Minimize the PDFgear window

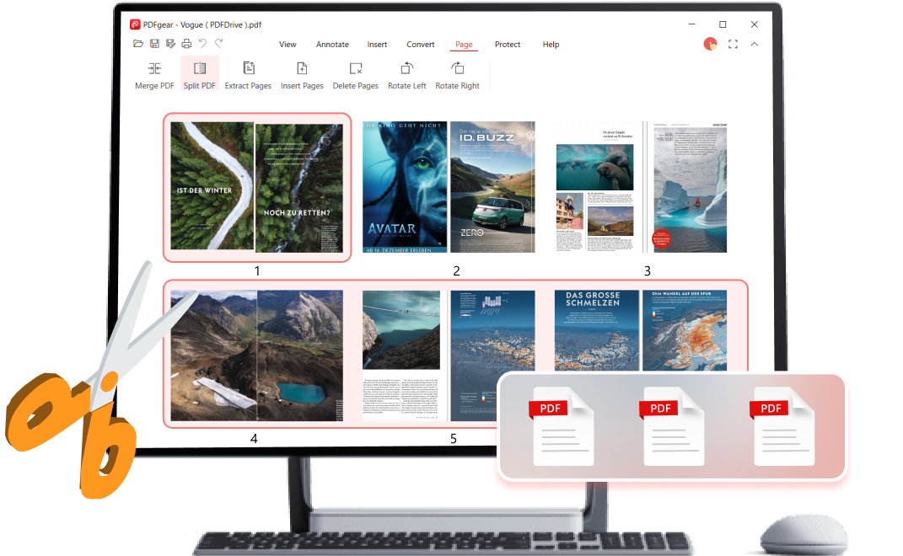tap(691, 24)
